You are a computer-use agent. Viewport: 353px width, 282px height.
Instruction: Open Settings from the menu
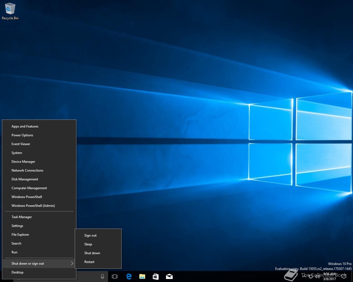(39, 226)
